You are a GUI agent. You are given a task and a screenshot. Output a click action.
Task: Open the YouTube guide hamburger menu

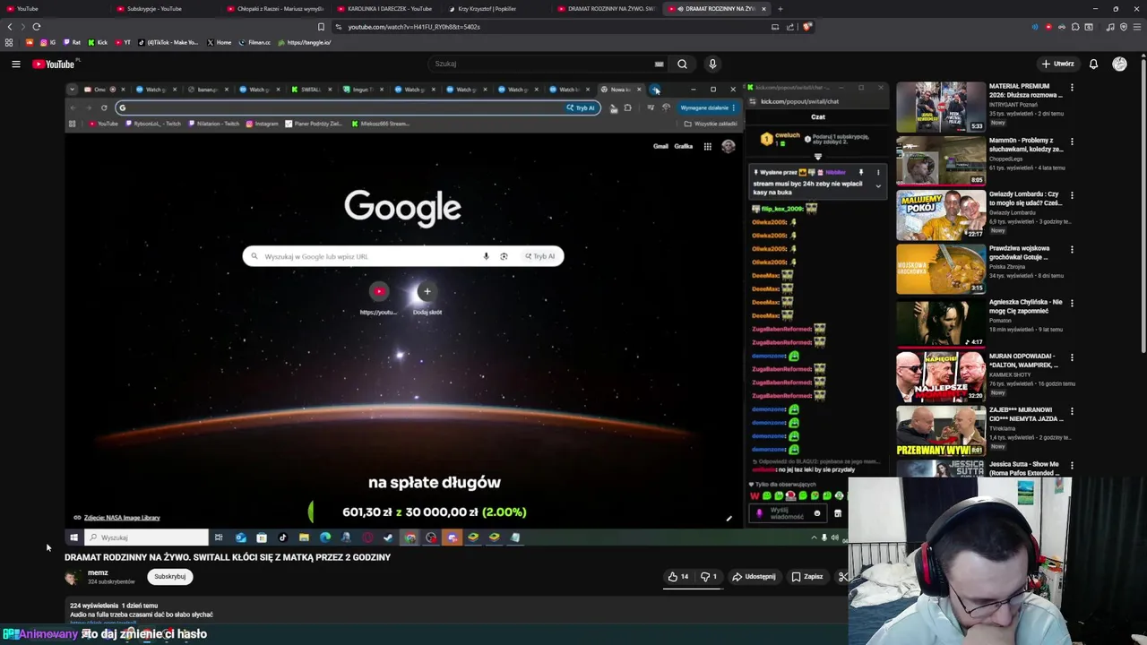pyautogui.click(x=15, y=64)
